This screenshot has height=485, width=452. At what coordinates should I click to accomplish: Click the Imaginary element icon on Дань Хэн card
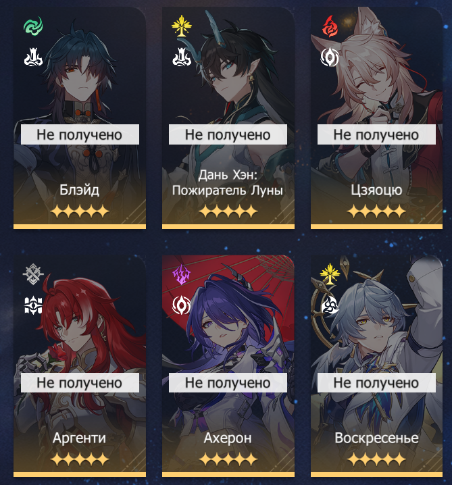[182, 26]
